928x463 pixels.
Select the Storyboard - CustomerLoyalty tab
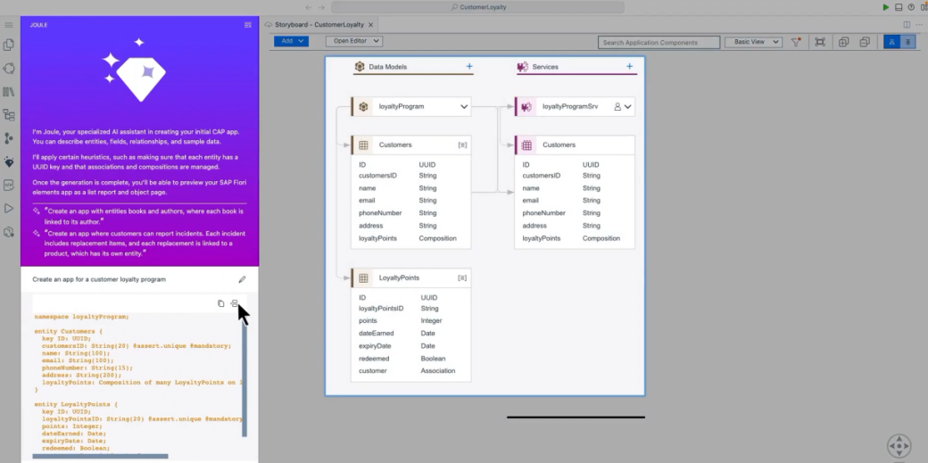pyautogui.click(x=319, y=25)
